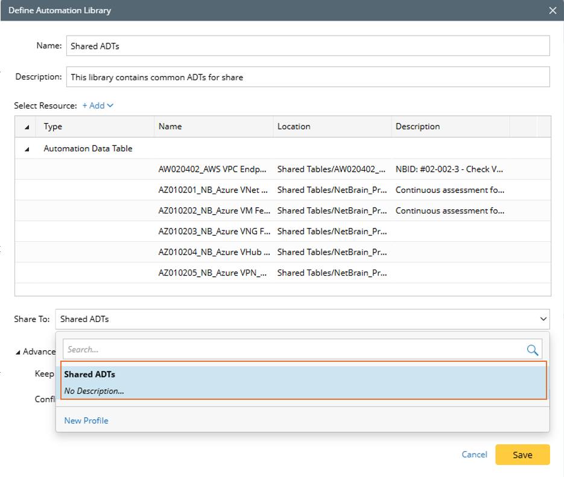Click the search magnifier icon in dropdown
Screen dimensions: 564x477
pos(532,350)
